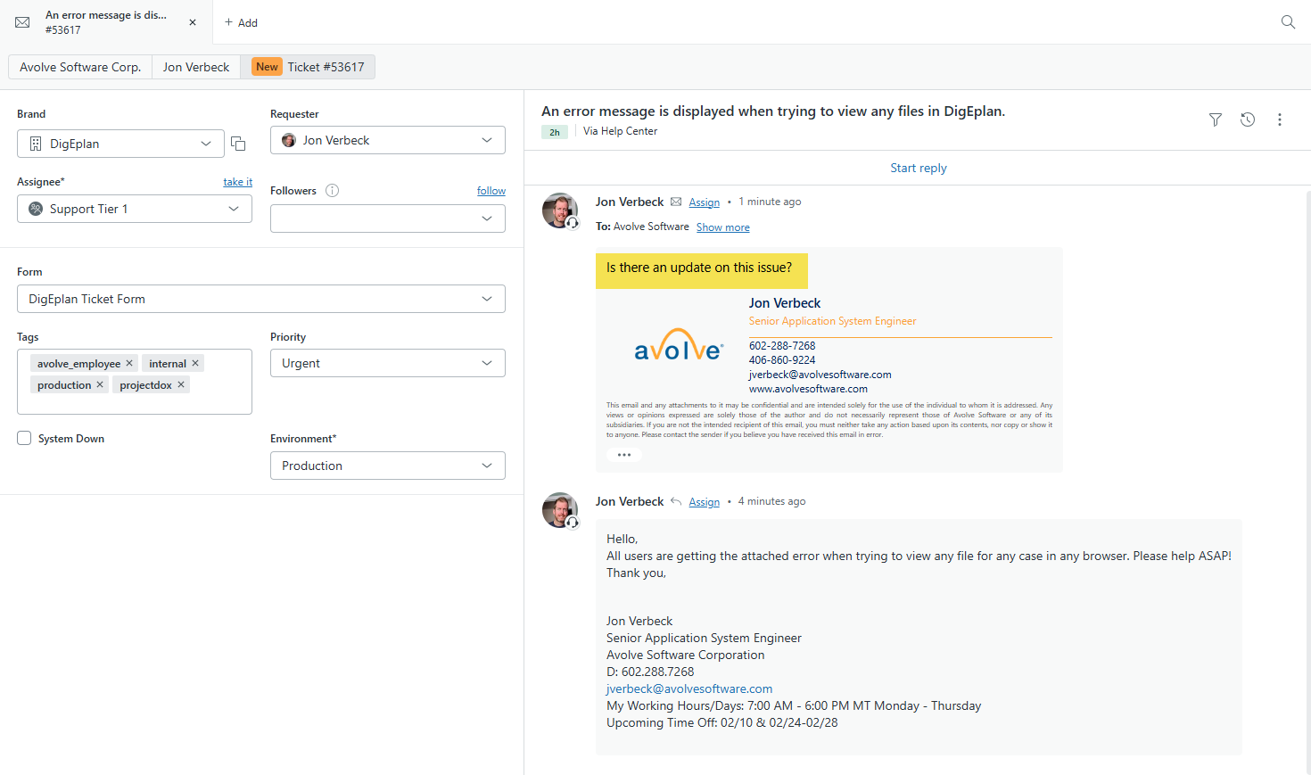
Task: Open the Assignee Support Tier 1 dropdown
Action: pyautogui.click(x=135, y=209)
